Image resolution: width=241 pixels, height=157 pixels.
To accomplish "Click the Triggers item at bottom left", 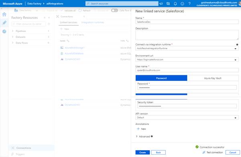I will point(18,154).
